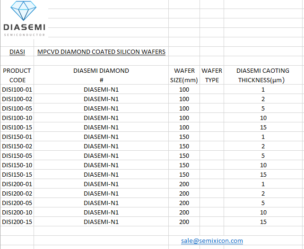Select DIASEMI-N1 cell in DISI100-01 row
The image size is (304, 249).
[101, 89]
